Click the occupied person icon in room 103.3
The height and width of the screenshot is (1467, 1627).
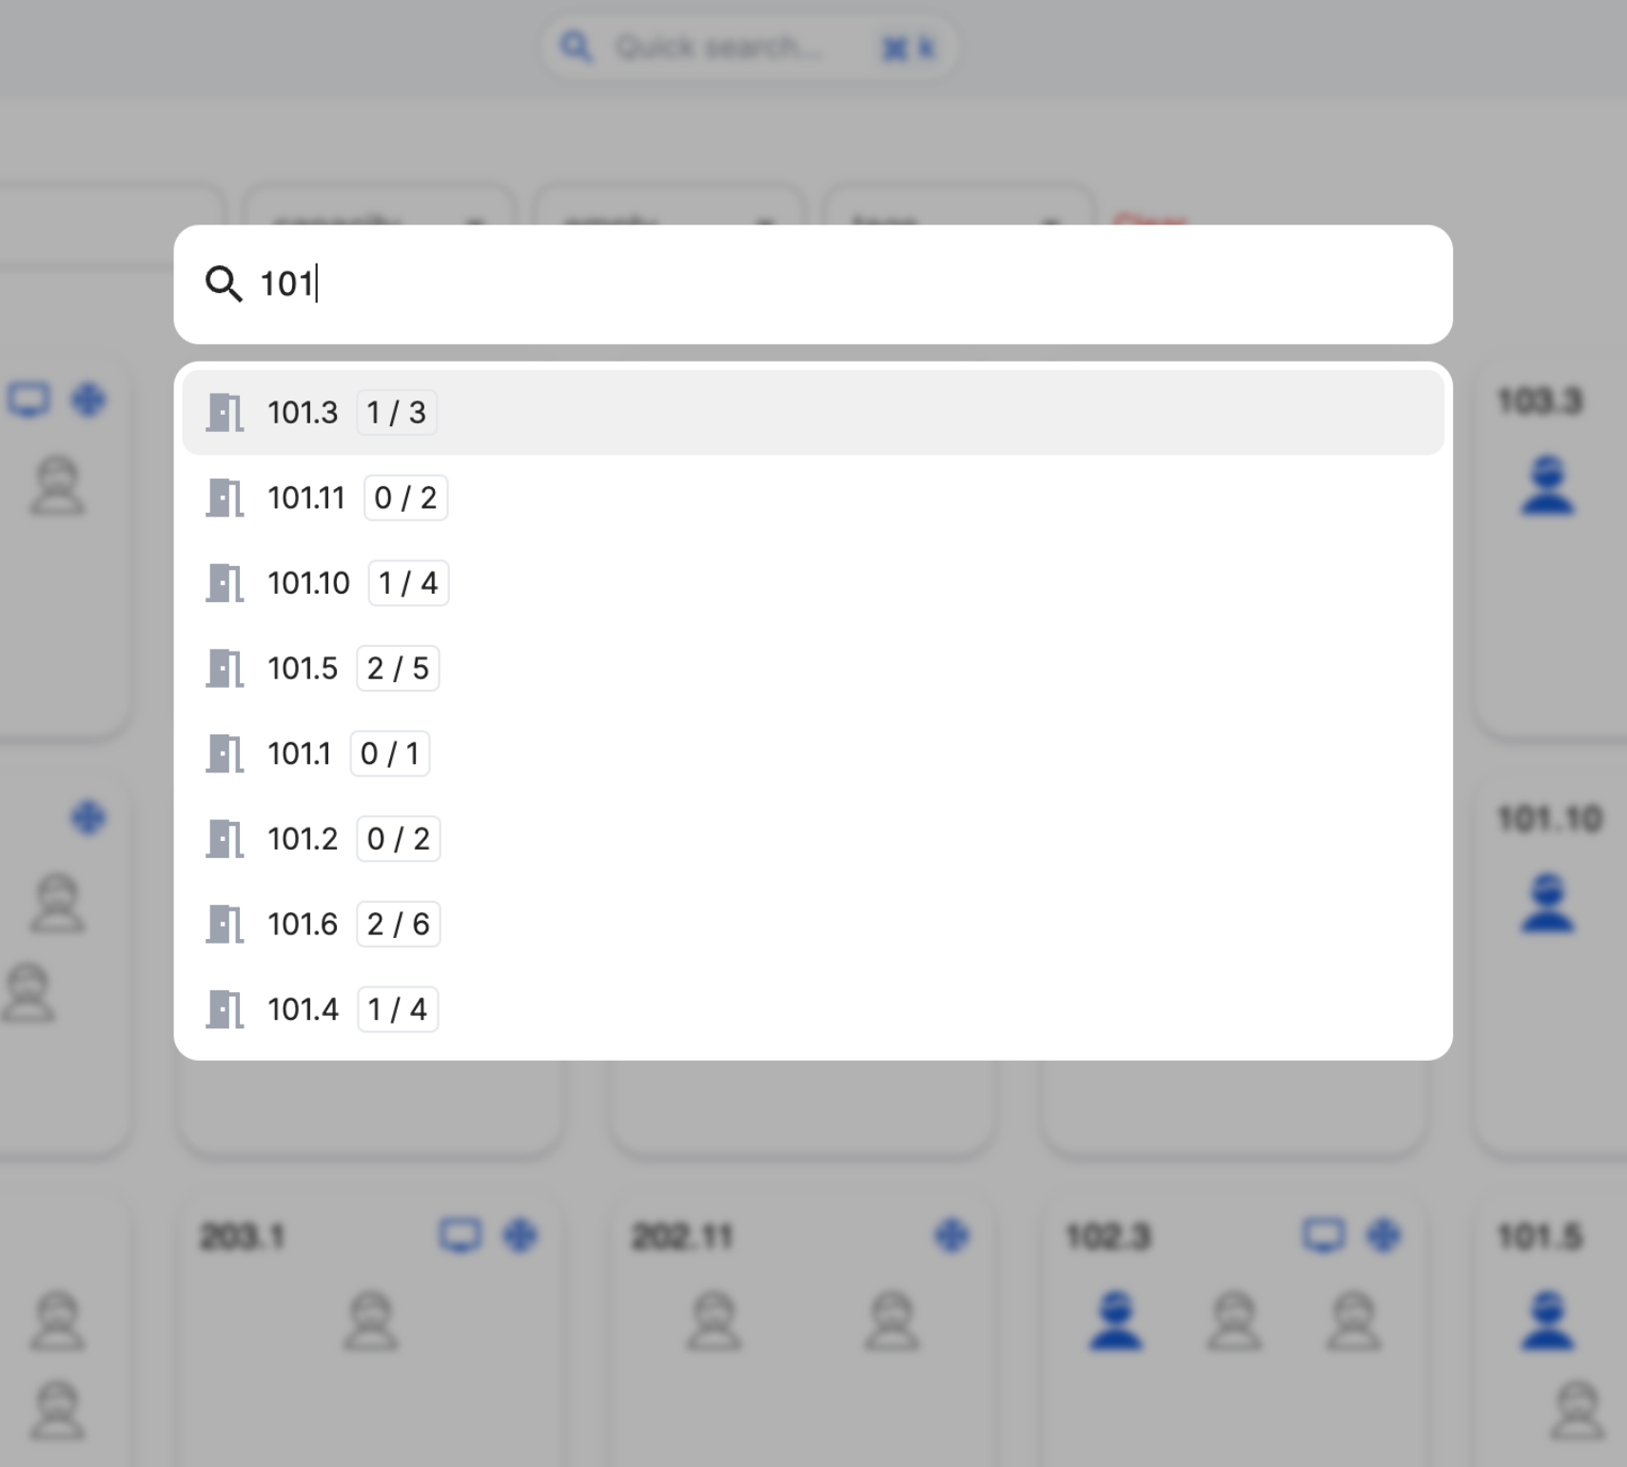coord(1547,485)
